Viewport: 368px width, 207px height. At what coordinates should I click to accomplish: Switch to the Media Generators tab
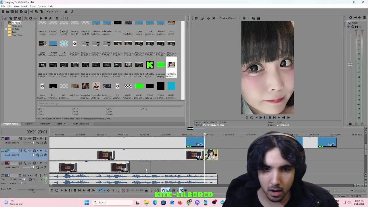81,124
